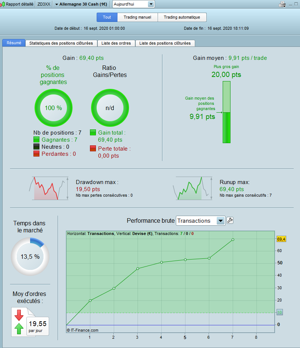
Task: Select the Trading manuel filter
Action: pos(137,17)
